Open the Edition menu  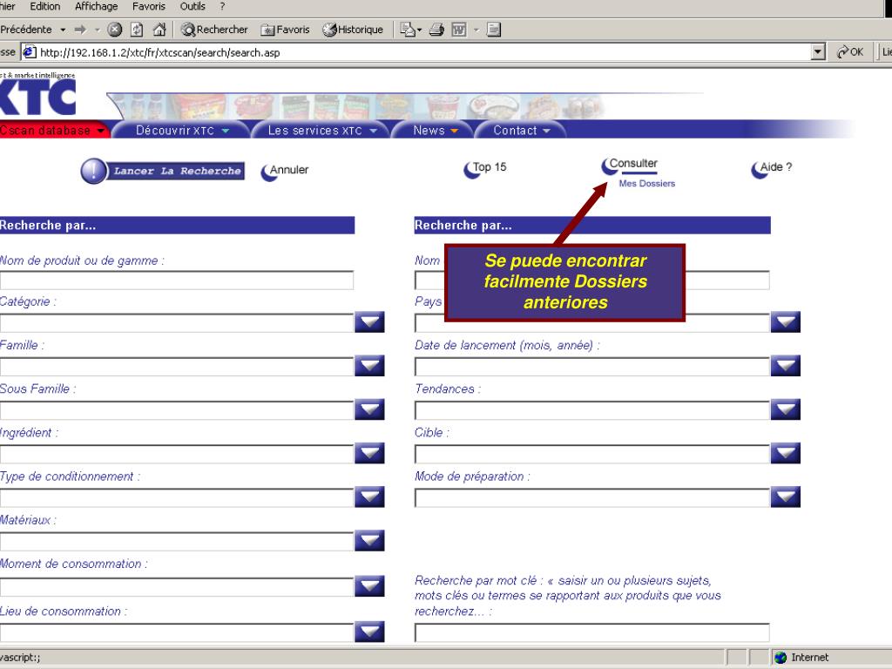click(x=45, y=6)
